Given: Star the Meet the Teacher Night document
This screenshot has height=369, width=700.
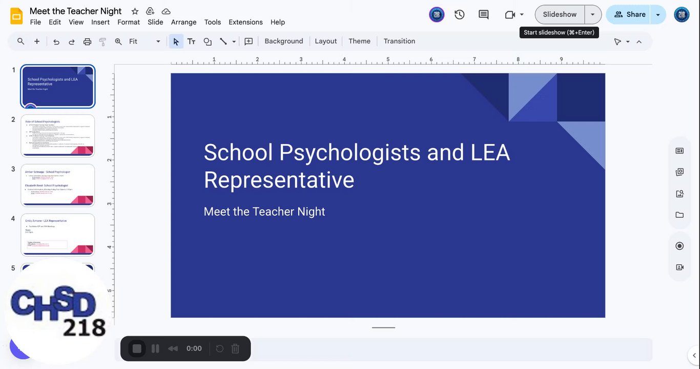Looking at the screenshot, I should [x=135, y=11].
